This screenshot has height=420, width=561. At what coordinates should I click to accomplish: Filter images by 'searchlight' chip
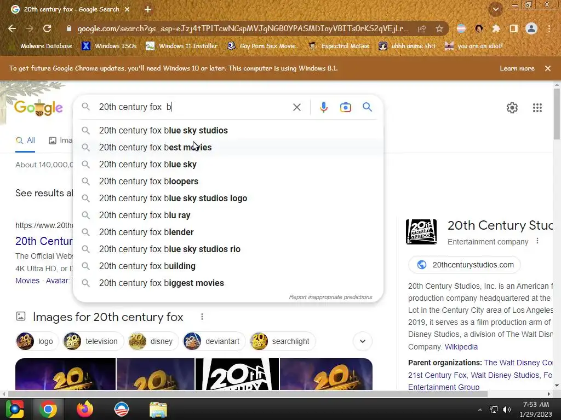283,341
